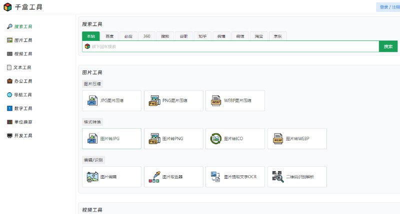400x214 pixels.
Task: Open the 图片转ICO text link
Action: pyautogui.click(x=233, y=139)
